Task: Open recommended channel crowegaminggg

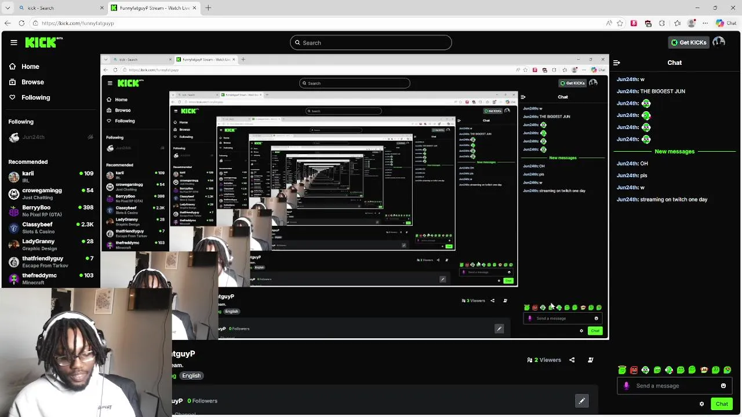Action: pos(51,193)
